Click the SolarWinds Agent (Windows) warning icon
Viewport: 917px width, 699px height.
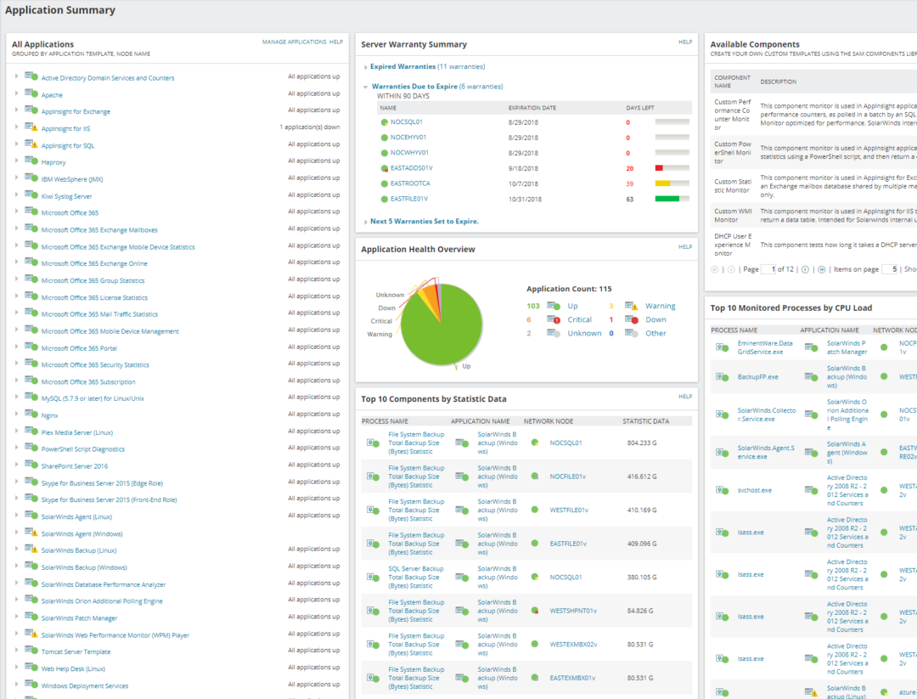click(x=31, y=533)
